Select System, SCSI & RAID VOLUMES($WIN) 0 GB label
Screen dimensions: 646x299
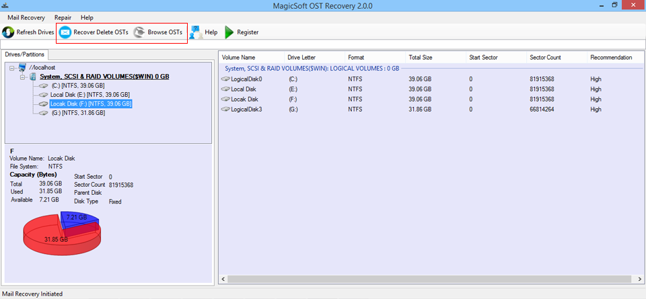[105, 77]
